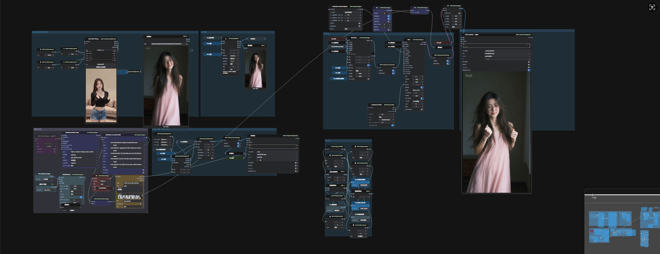This screenshot has width=660, height=254.
Task: Open the minimap settings sliders icon
Action: point(593,197)
